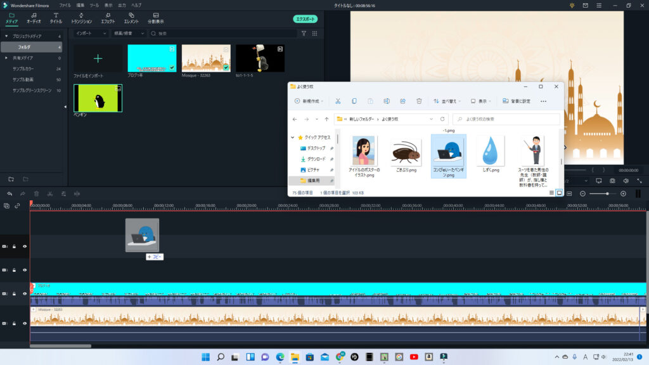
Task: Click the Explorer refresh icon in address bar
Action: coord(442,119)
